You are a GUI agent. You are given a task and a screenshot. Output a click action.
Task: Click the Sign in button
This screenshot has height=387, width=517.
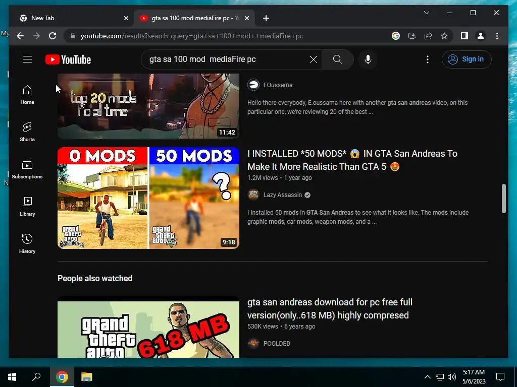pyautogui.click(x=466, y=59)
